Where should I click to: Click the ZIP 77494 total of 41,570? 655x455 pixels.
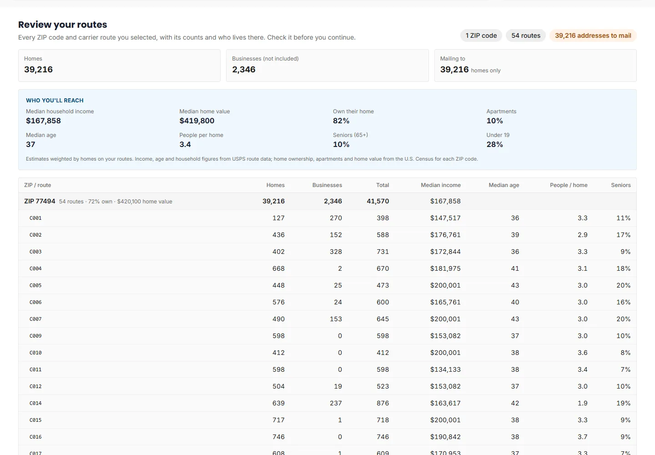378,201
